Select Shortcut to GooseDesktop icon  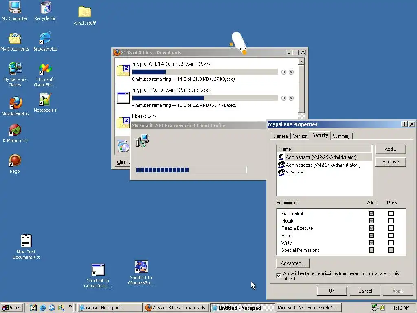pyautogui.click(x=98, y=276)
